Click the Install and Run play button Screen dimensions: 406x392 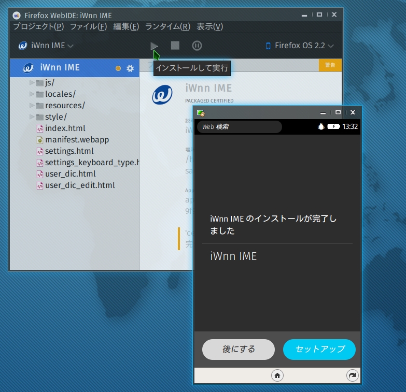point(154,46)
